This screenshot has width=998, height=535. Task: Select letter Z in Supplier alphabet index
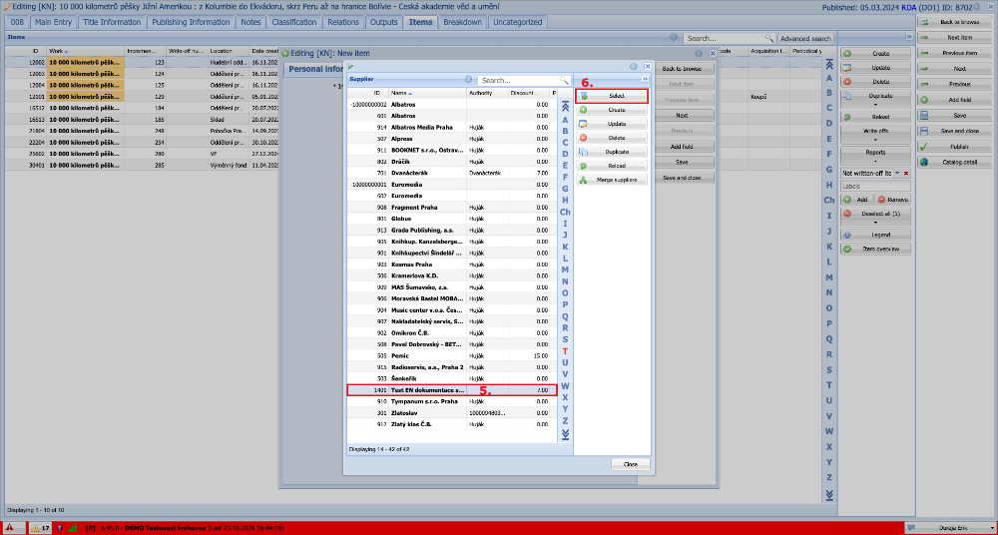coord(565,420)
